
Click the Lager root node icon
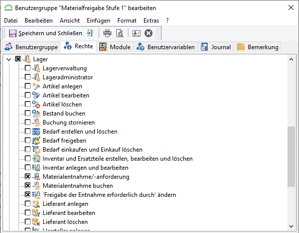27,59
